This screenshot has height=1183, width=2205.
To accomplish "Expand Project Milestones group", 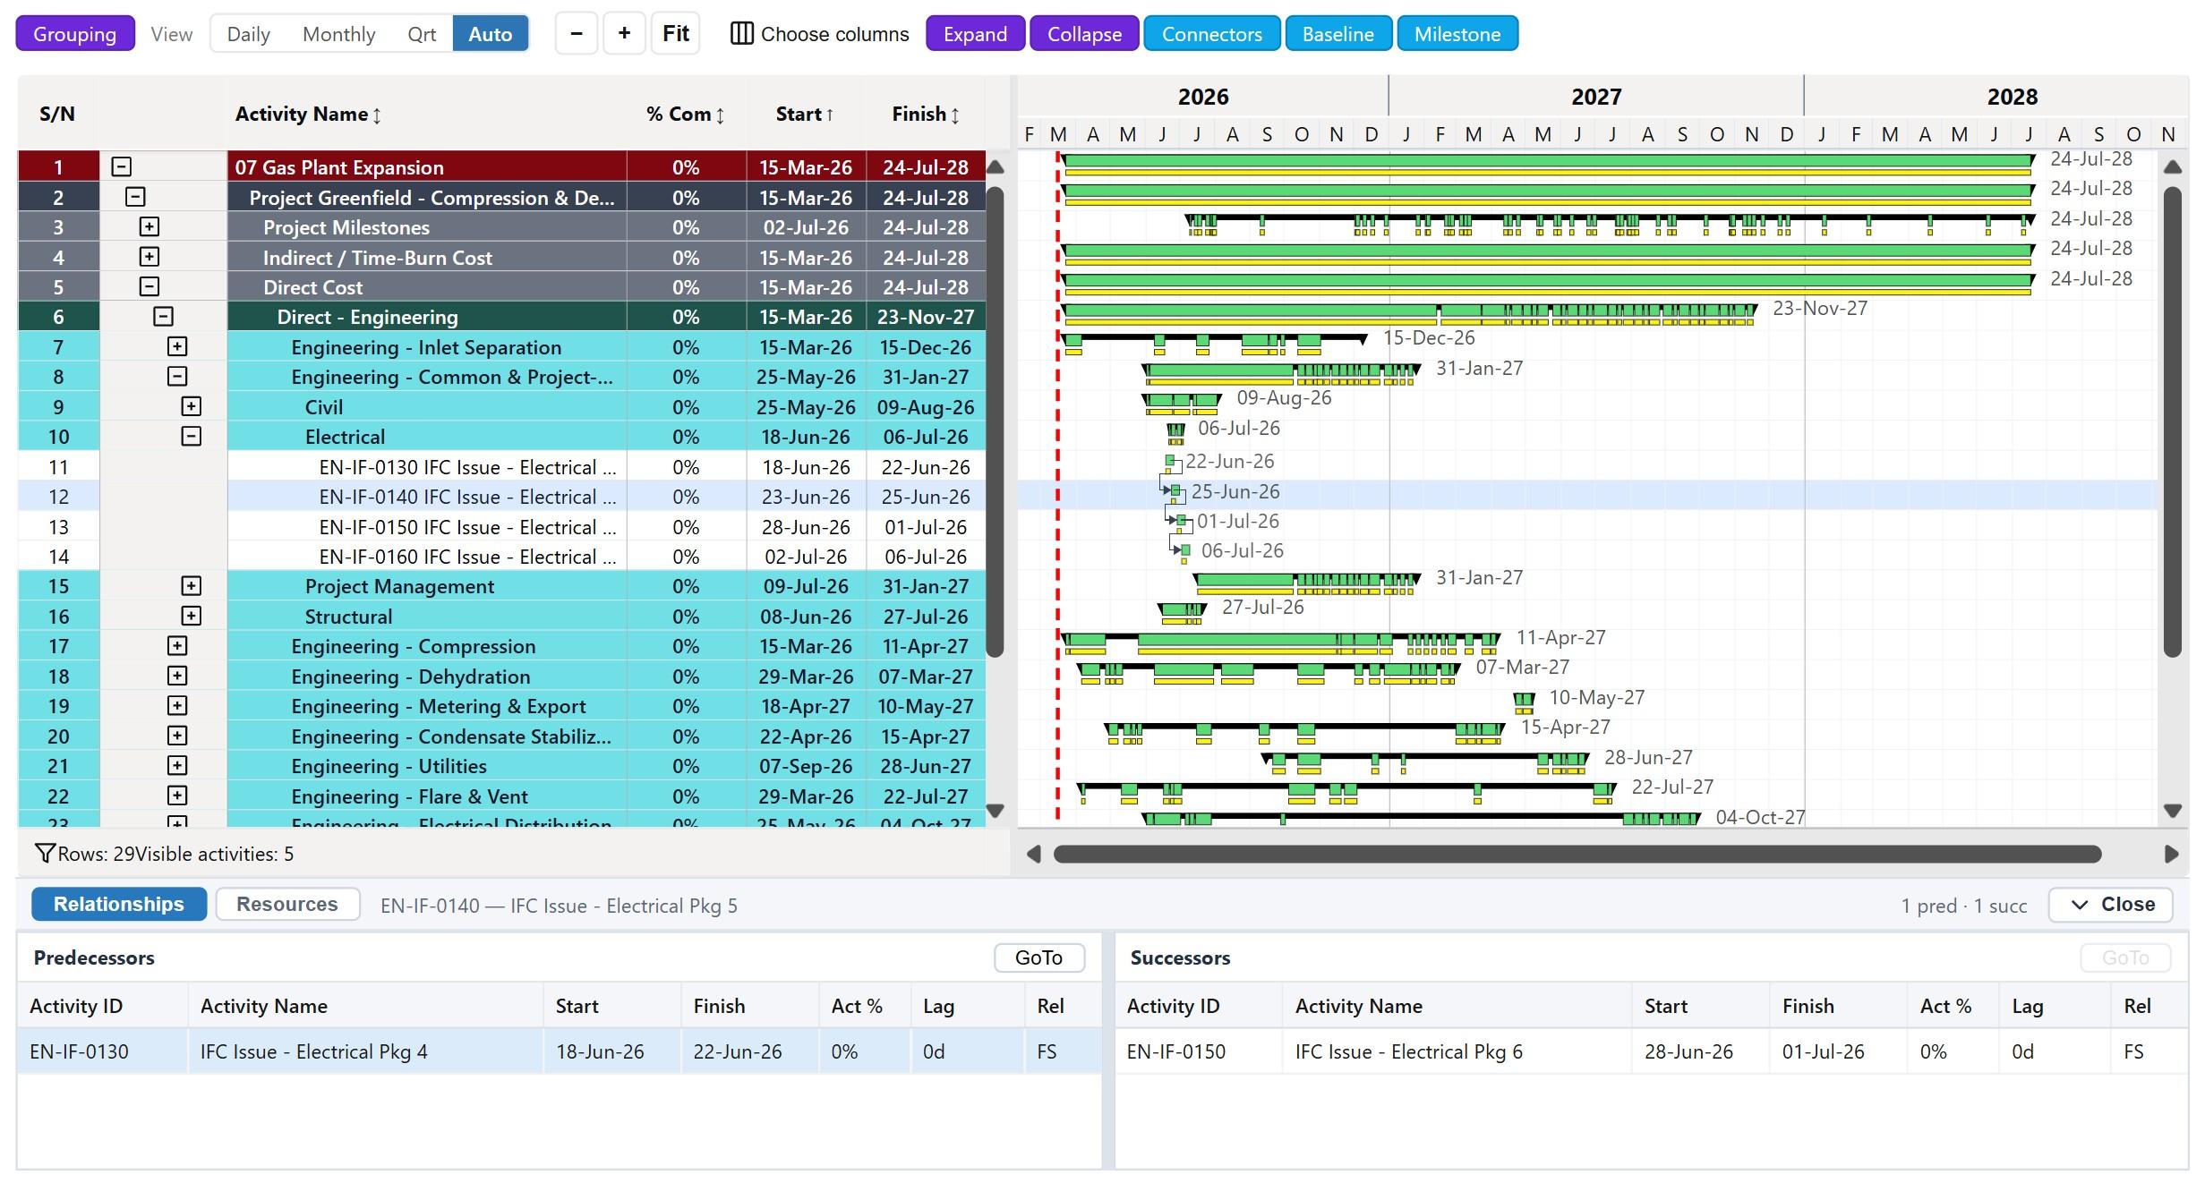I will 150,226.
